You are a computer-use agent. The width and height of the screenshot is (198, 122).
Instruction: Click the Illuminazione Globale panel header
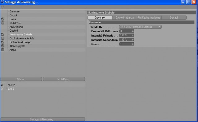[x=141, y=12]
